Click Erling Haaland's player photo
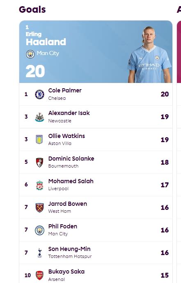 149,55
